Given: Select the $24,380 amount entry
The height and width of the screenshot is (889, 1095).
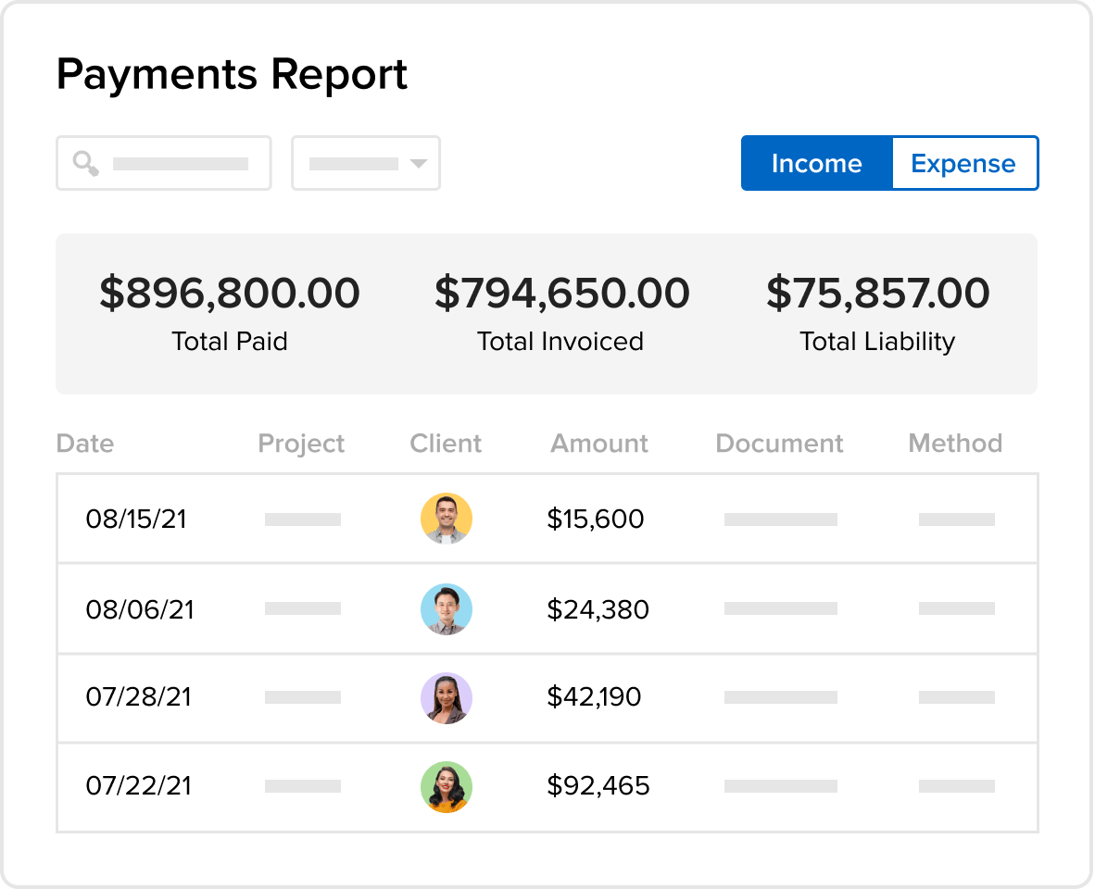Looking at the screenshot, I should click(598, 609).
